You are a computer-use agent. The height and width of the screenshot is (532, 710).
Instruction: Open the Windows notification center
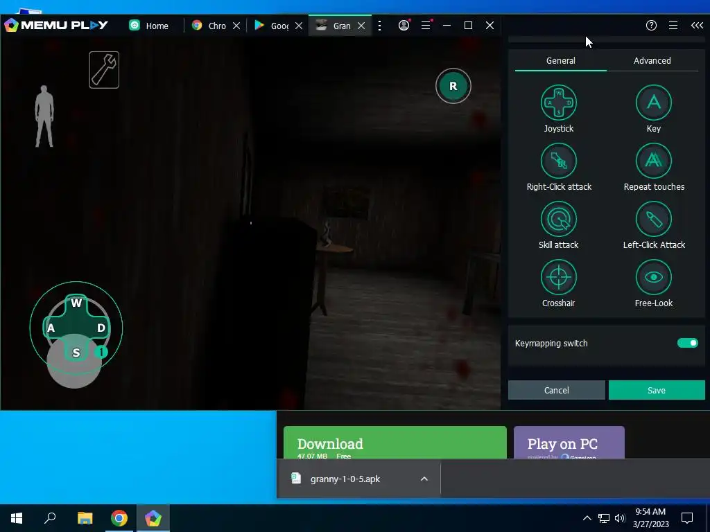point(687,518)
